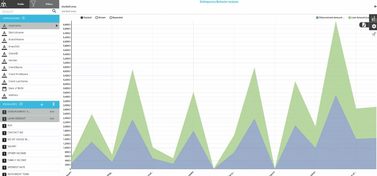Select the Stacked radio option
Viewport: 377px width, 176px height.
tap(86, 18)
